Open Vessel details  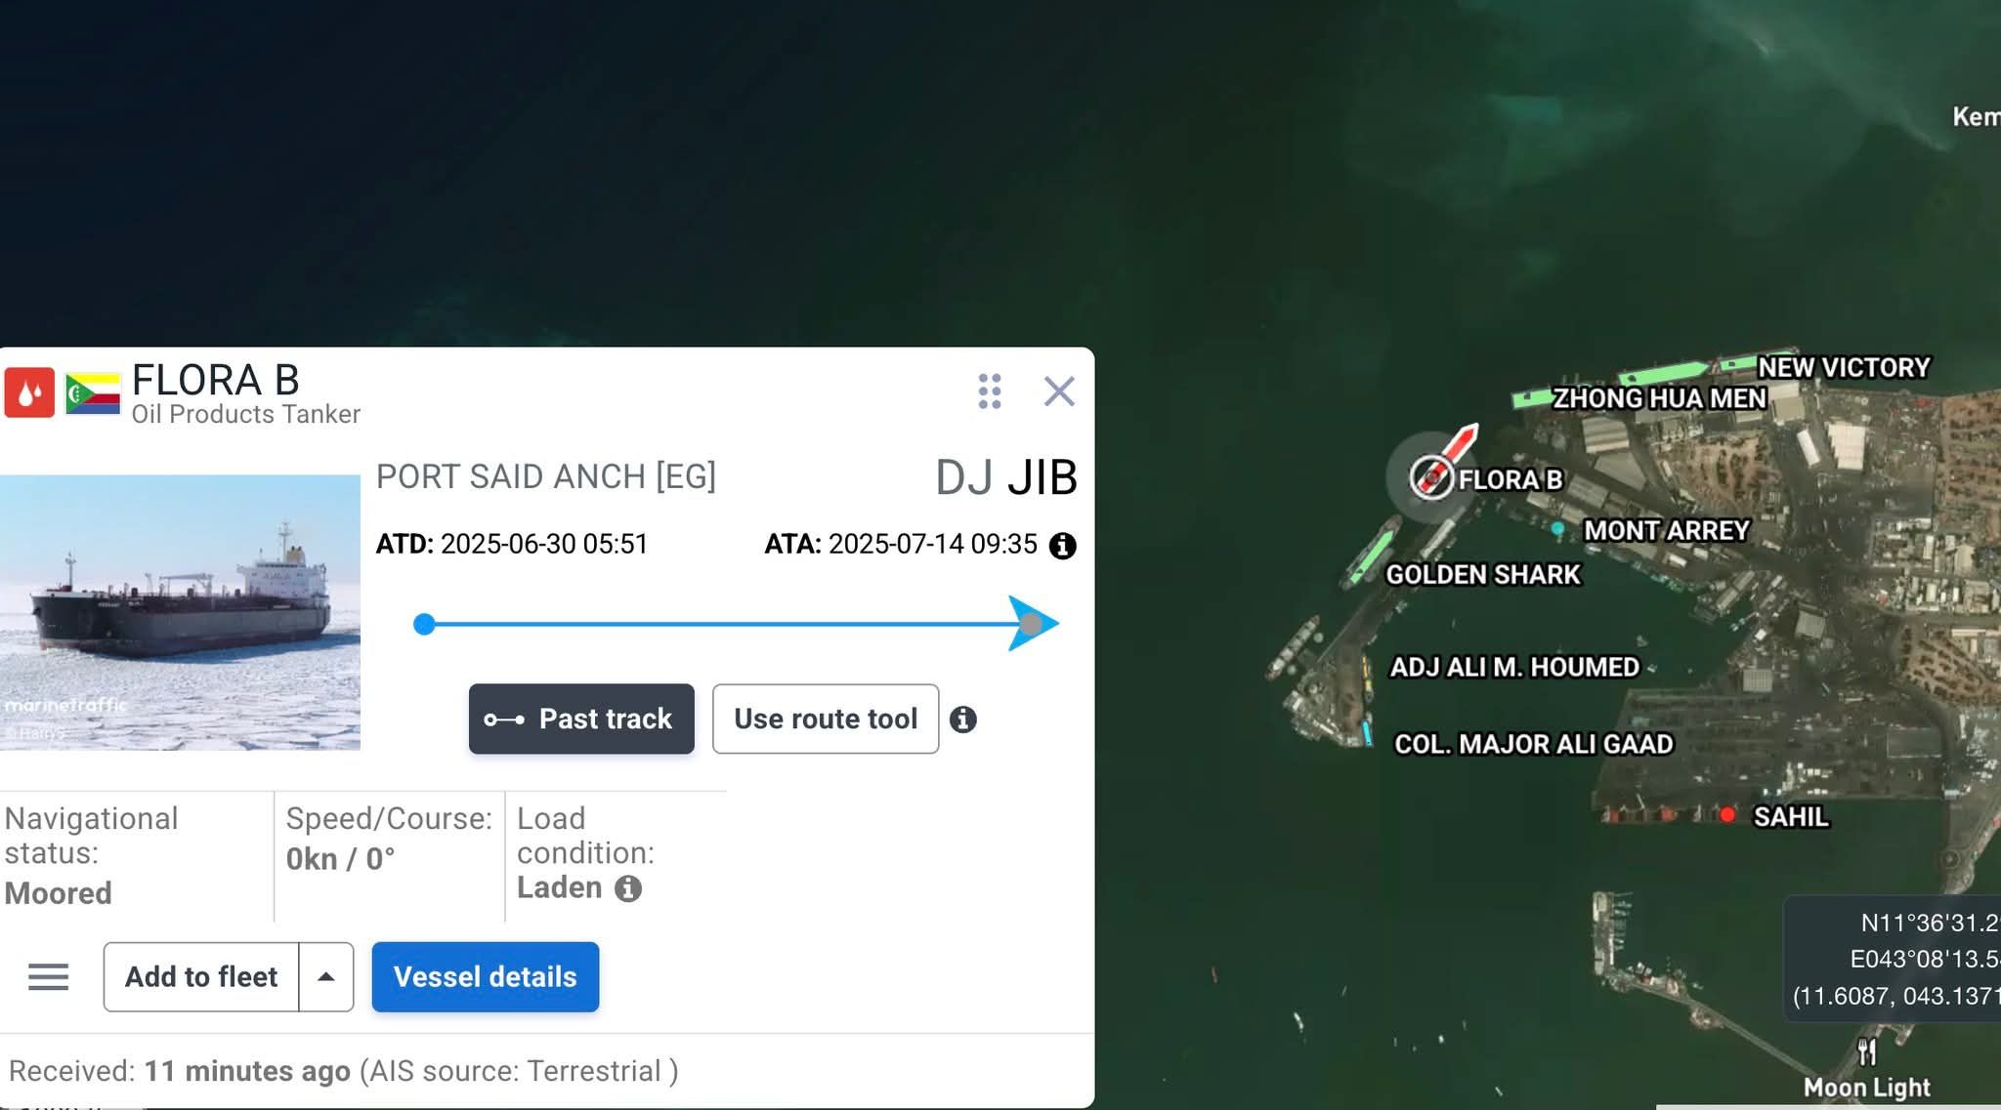pyautogui.click(x=486, y=977)
